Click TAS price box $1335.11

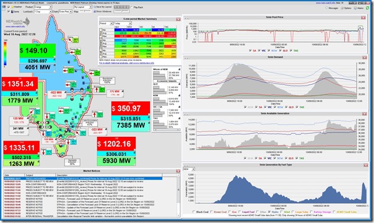(21, 147)
